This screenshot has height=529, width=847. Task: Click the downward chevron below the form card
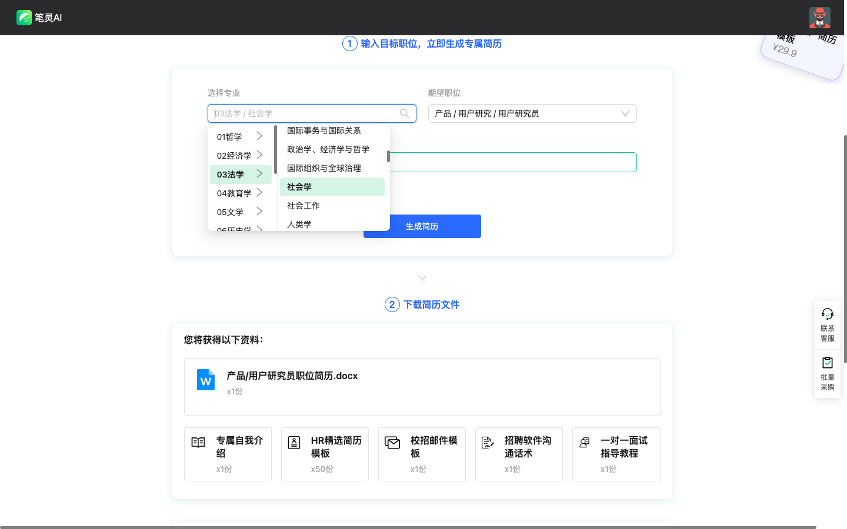[x=422, y=278]
